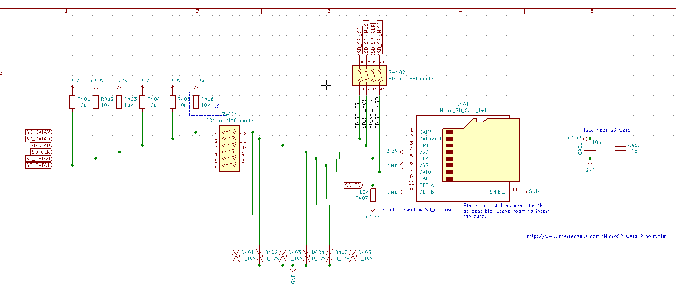
Task: Select polarized capacitor C401
Action: click(x=590, y=149)
